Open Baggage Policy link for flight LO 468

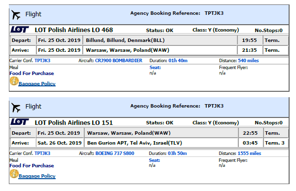[x=37, y=83]
